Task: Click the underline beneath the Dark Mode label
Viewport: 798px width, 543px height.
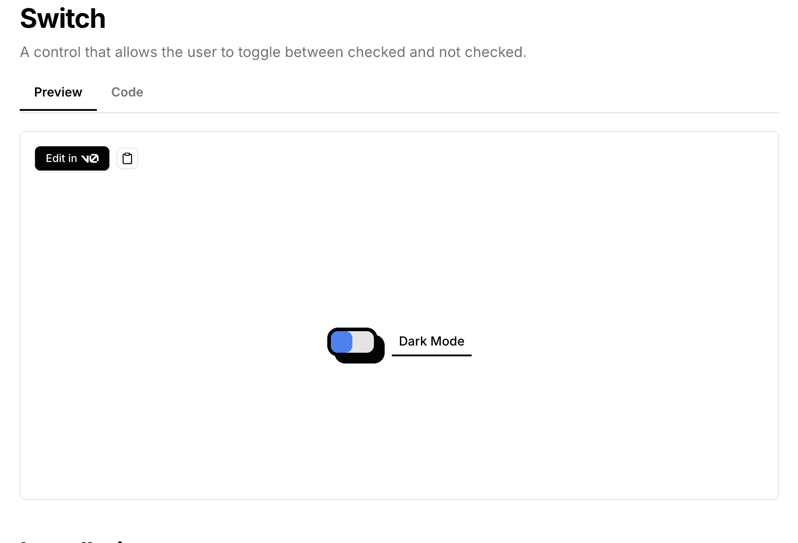Action: pos(432,355)
